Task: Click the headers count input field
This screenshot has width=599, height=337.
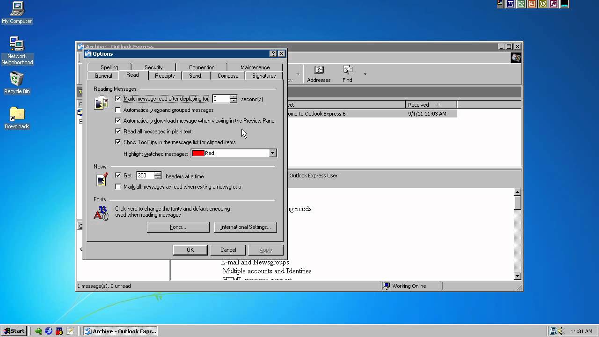Action: (145, 176)
